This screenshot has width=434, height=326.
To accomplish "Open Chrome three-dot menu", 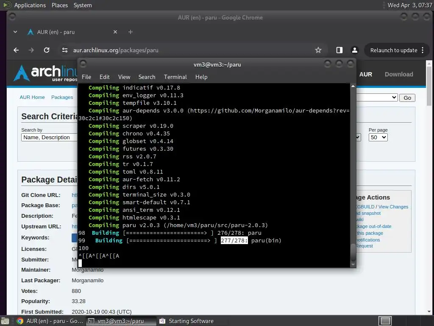I will click(x=423, y=50).
